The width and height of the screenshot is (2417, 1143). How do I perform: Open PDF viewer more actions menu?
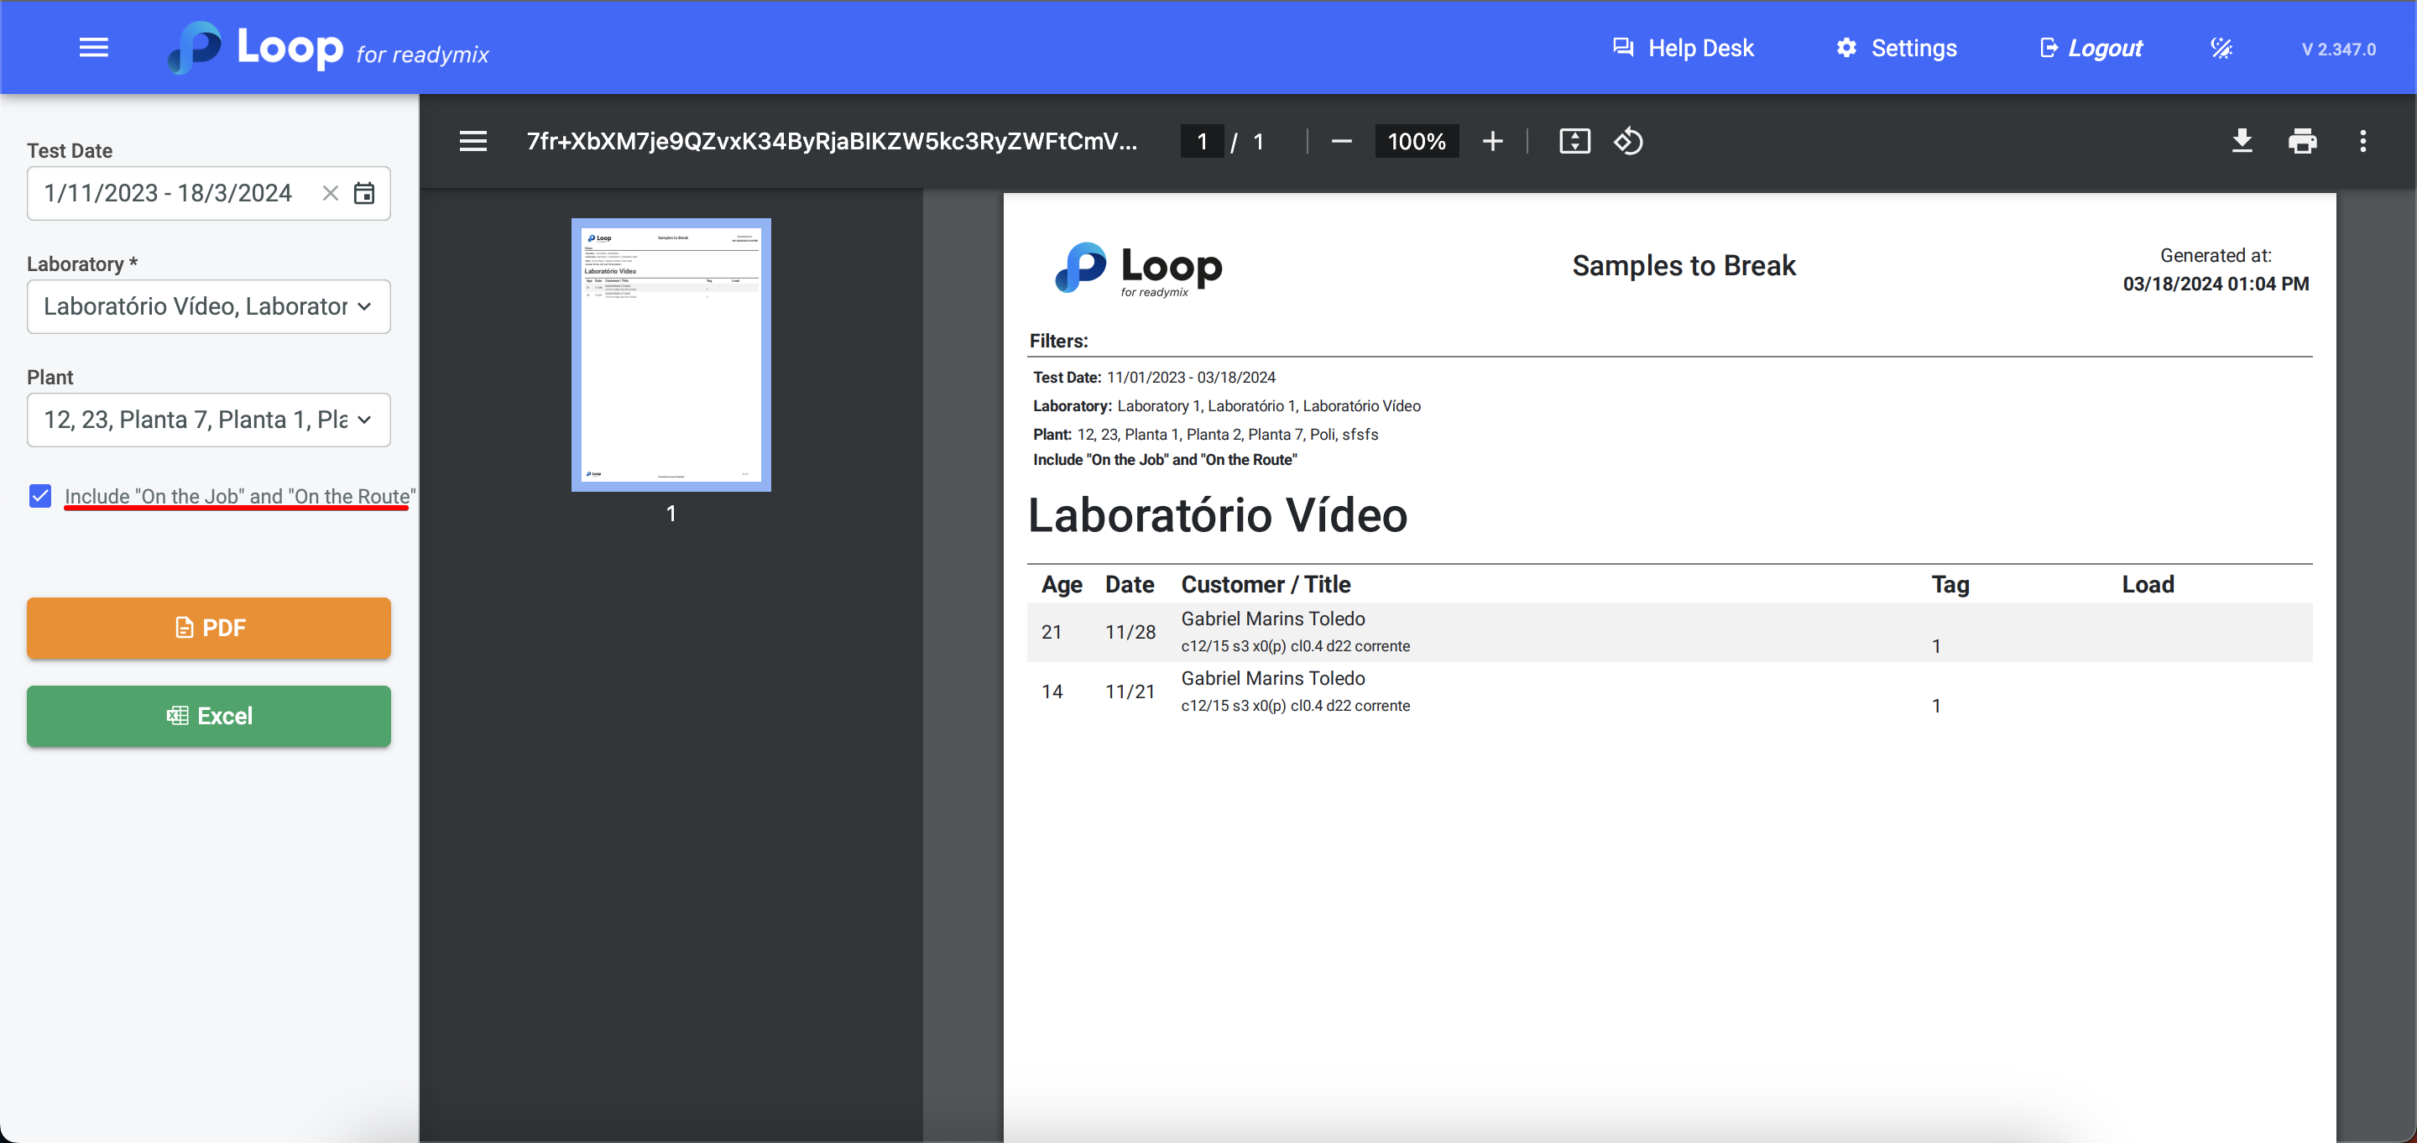2362,142
